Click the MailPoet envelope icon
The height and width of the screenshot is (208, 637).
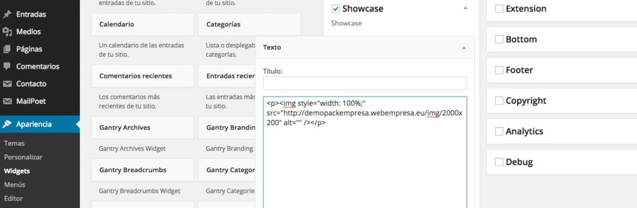click(7, 101)
